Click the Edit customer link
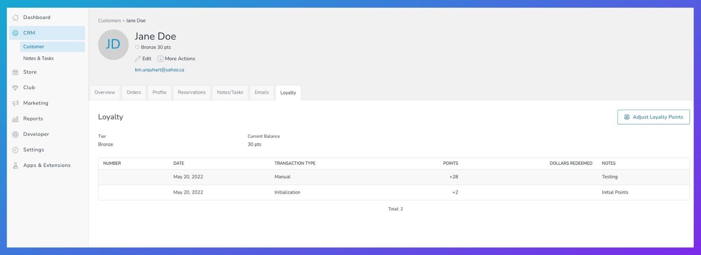This screenshot has width=701, height=255. pos(143,59)
